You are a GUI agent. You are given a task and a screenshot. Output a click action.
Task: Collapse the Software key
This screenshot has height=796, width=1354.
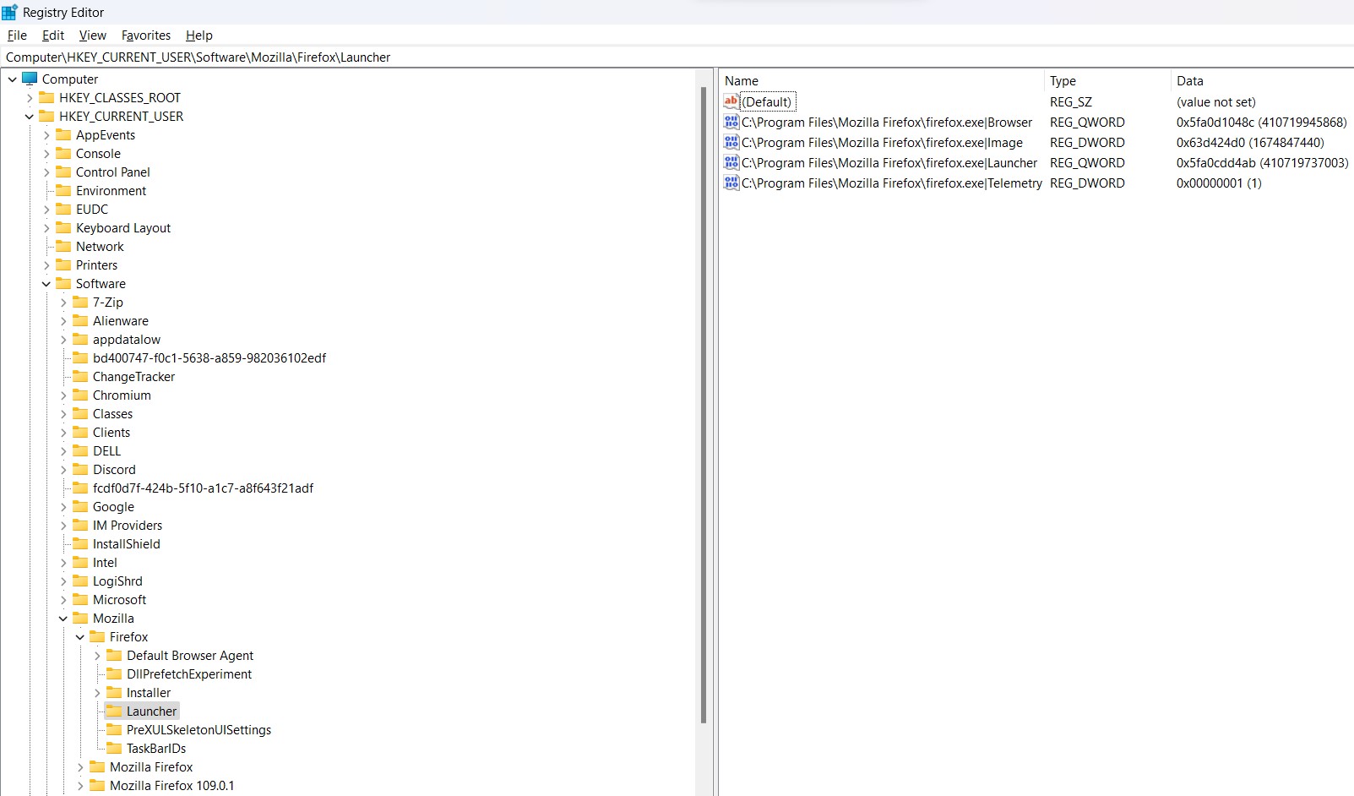pos(46,284)
